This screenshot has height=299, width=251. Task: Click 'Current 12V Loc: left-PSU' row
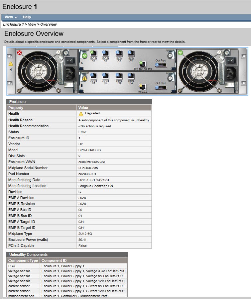click(67, 291)
